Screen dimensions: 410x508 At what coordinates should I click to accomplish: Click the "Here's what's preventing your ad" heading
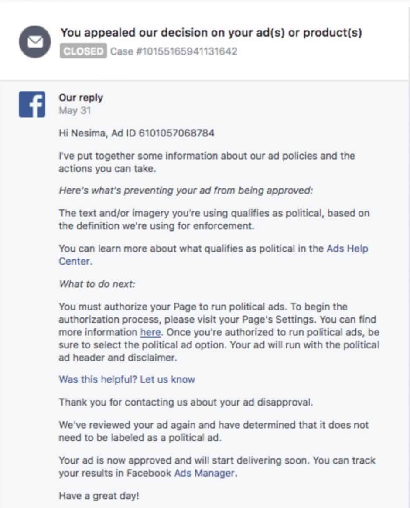click(x=186, y=191)
